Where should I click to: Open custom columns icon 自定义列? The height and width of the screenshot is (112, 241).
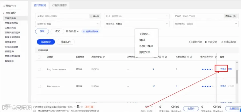click(206, 42)
